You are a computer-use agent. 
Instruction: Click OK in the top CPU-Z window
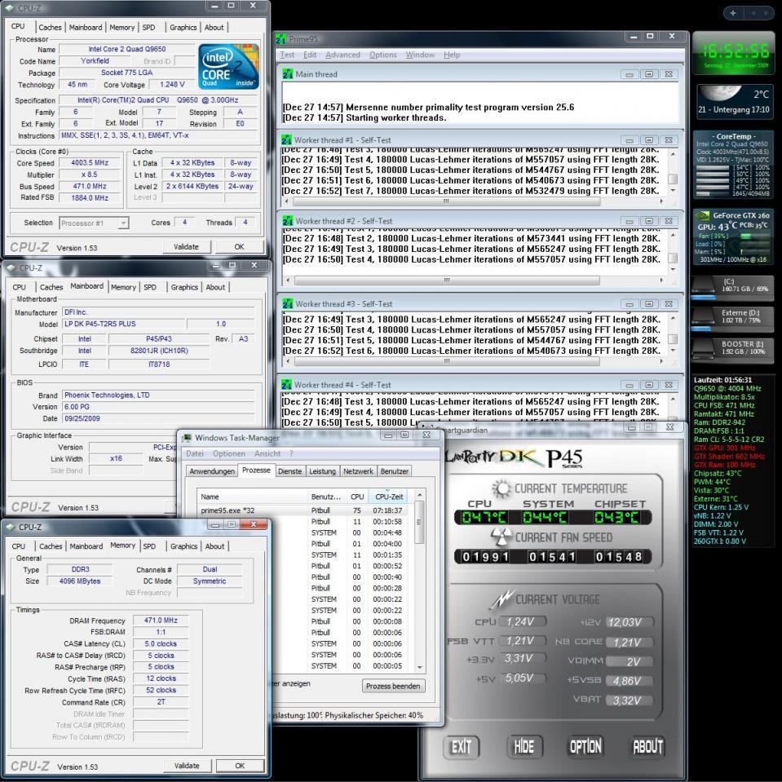click(240, 247)
